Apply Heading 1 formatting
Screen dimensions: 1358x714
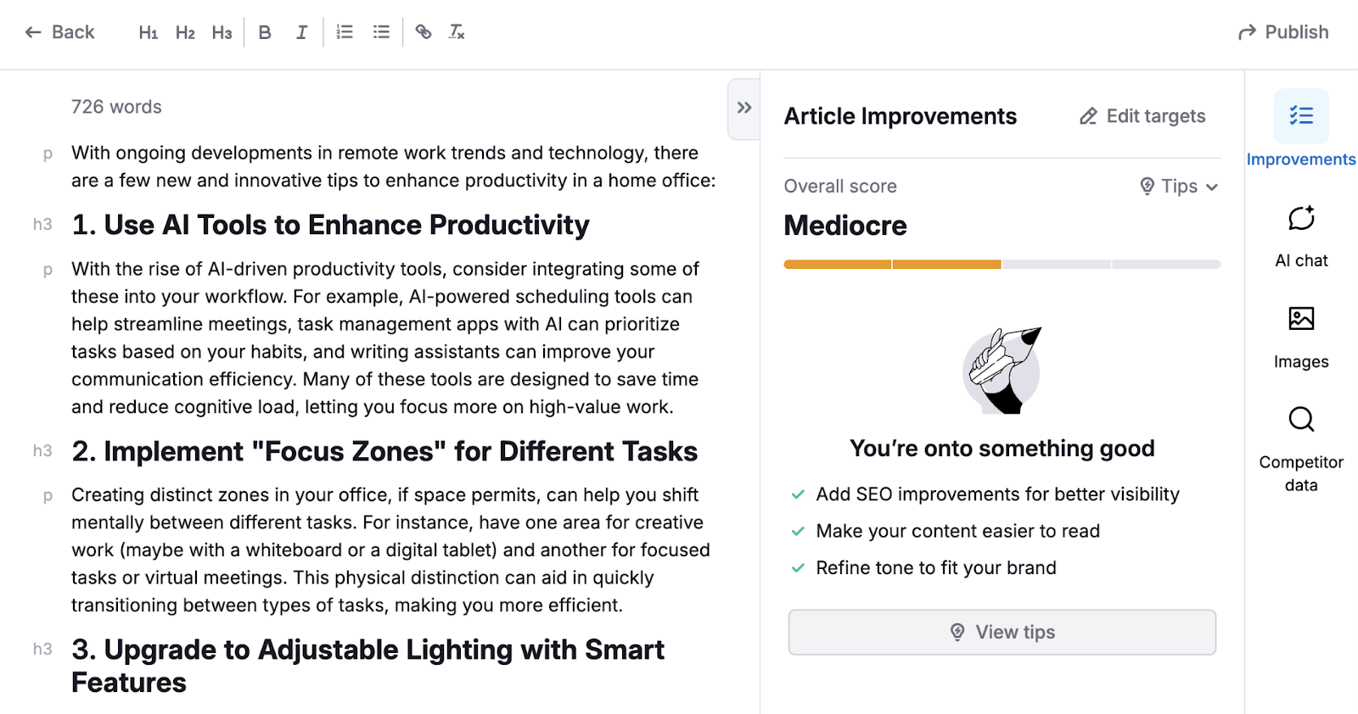pos(149,32)
